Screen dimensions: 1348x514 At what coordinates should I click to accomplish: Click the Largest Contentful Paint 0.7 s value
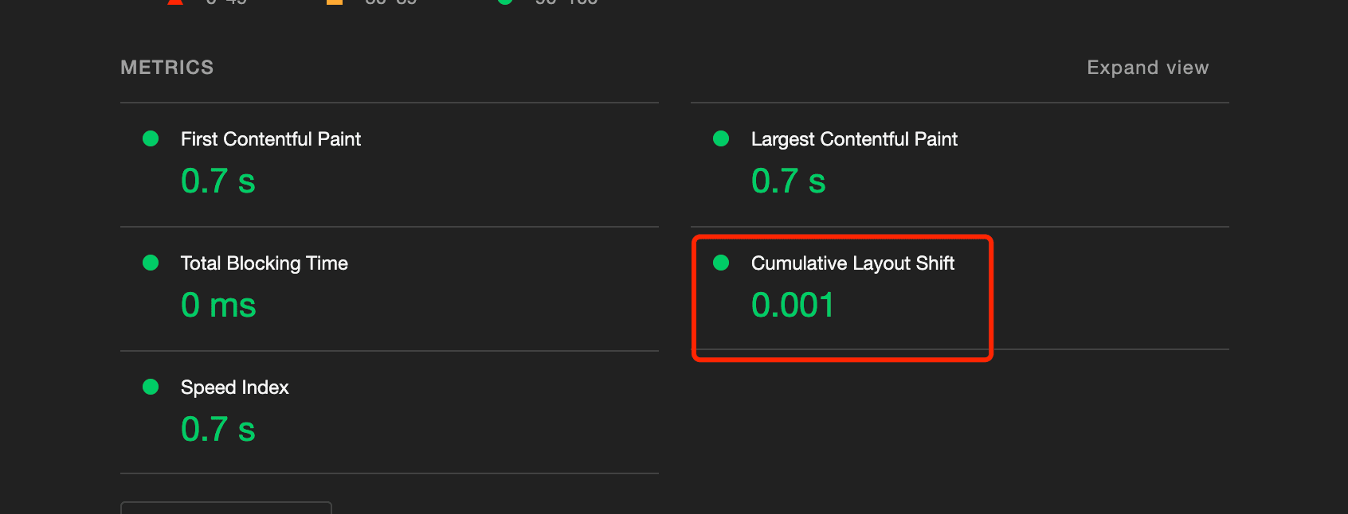(788, 181)
